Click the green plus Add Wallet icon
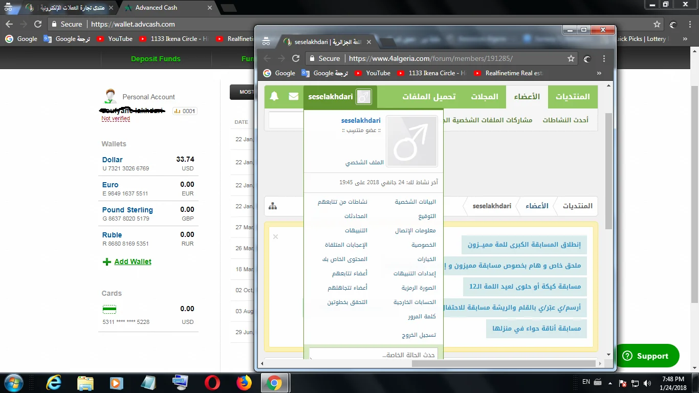Viewport: 699px width, 393px height. pos(107,261)
